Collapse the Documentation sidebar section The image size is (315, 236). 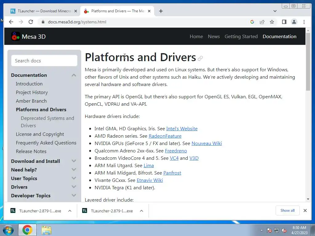pos(74,75)
